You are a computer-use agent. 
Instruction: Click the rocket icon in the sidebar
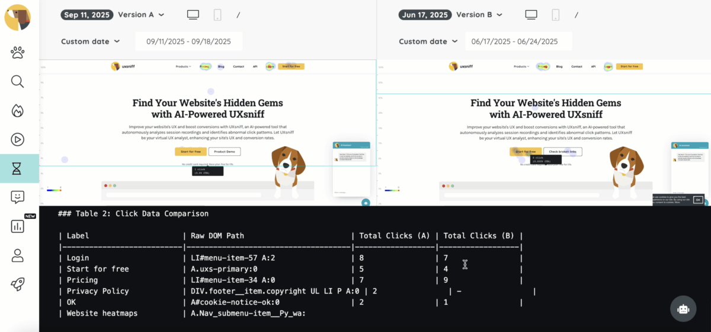click(18, 285)
